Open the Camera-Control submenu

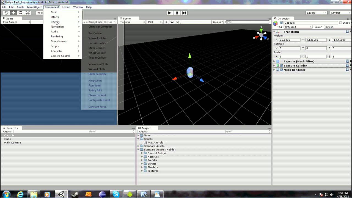pos(63,56)
